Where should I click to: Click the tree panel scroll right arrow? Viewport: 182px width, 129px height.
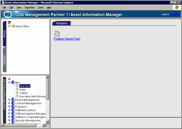[44, 125]
